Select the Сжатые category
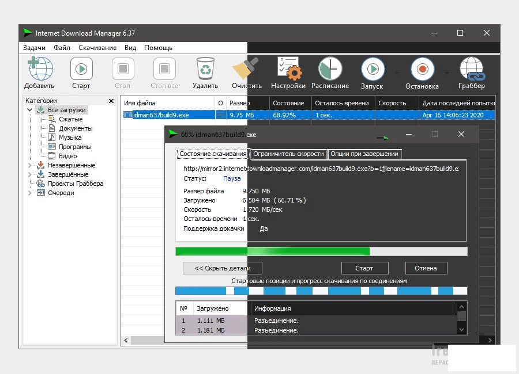 71,119
